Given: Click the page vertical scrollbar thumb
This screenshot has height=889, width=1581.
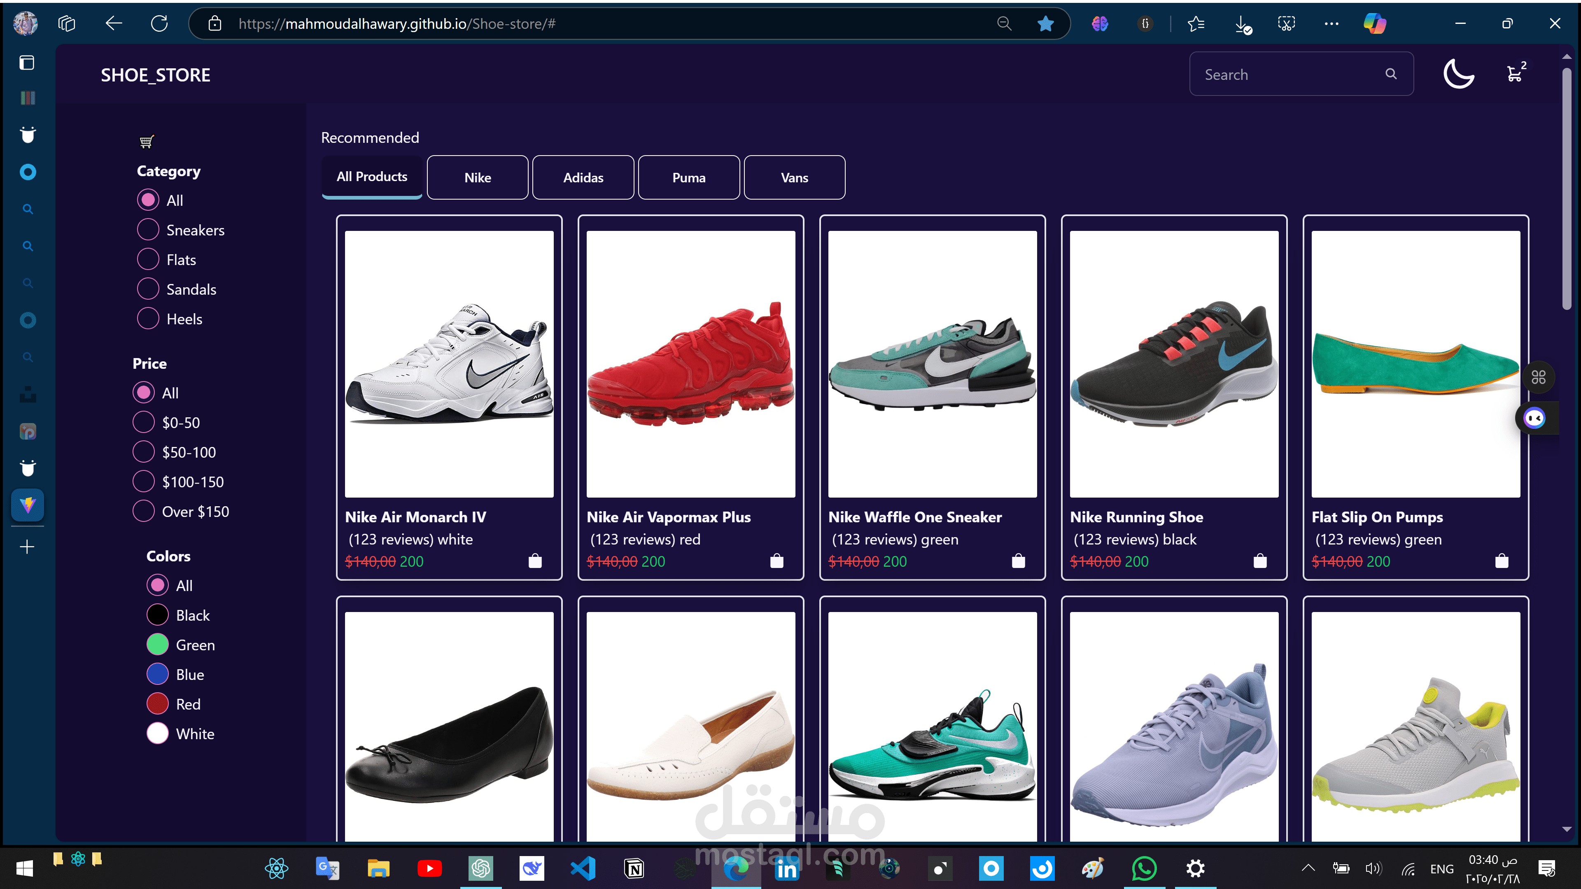Looking at the screenshot, I should [x=1566, y=189].
